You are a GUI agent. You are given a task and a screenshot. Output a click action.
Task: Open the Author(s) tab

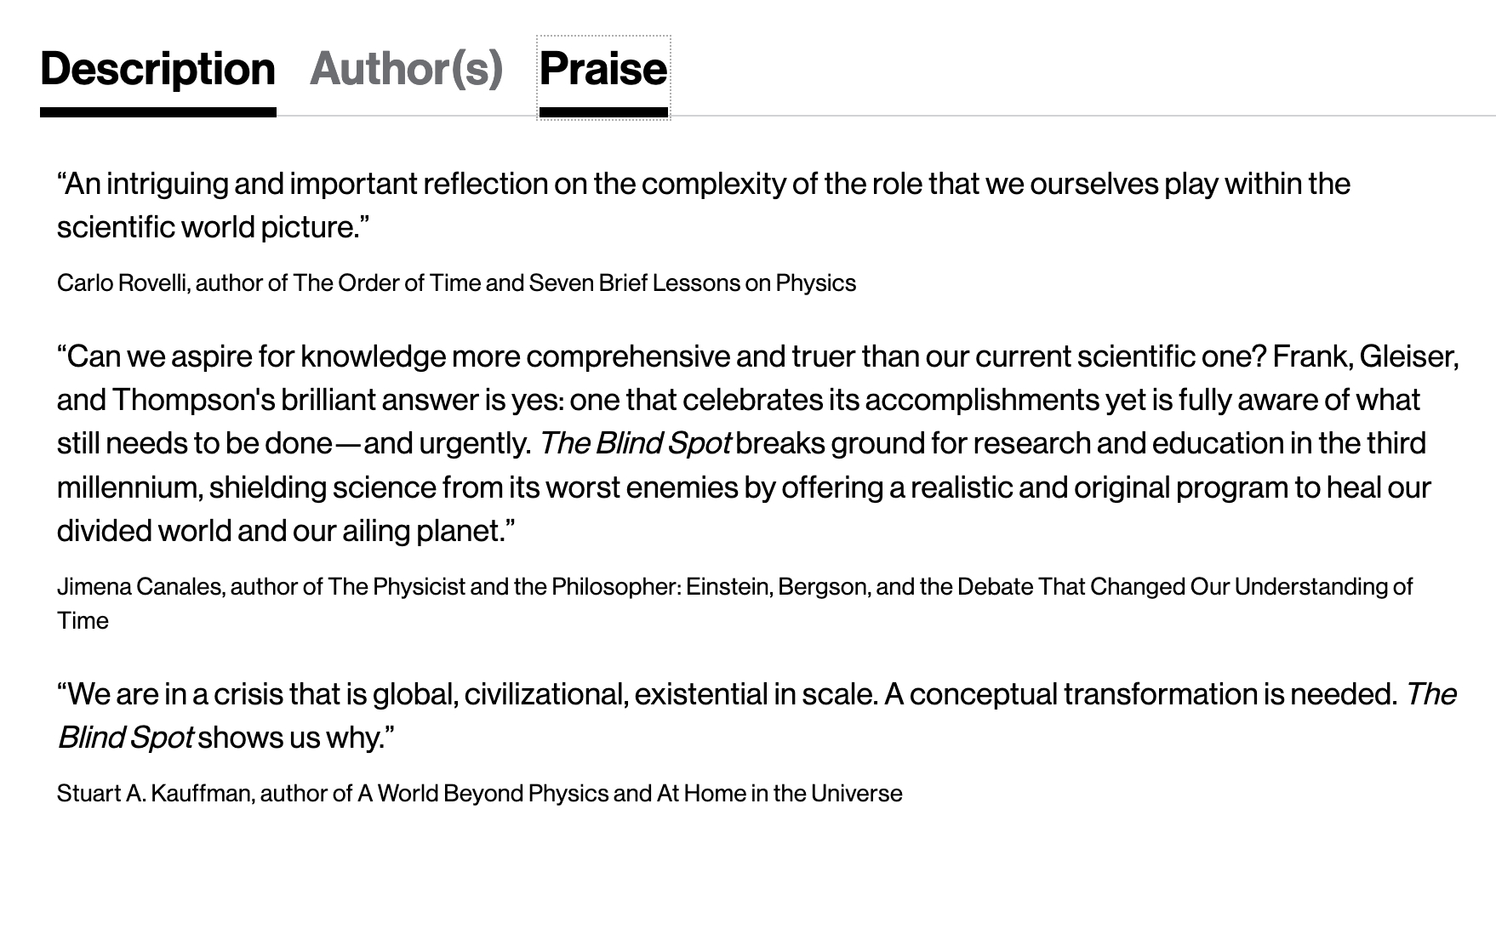pyautogui.click(x=406, y=69)
